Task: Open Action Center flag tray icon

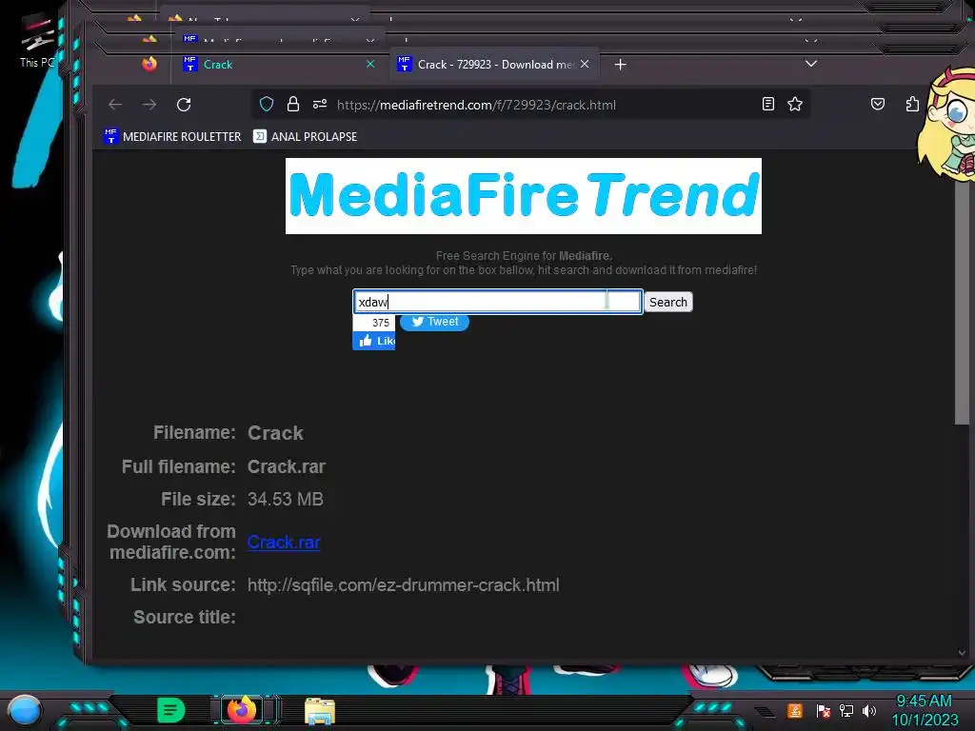Action: (824, 710)
